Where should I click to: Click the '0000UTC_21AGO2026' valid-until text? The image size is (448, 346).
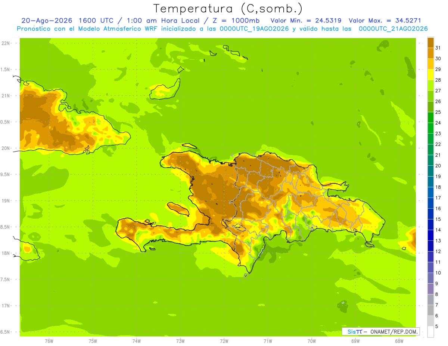[x=393, y=29]
